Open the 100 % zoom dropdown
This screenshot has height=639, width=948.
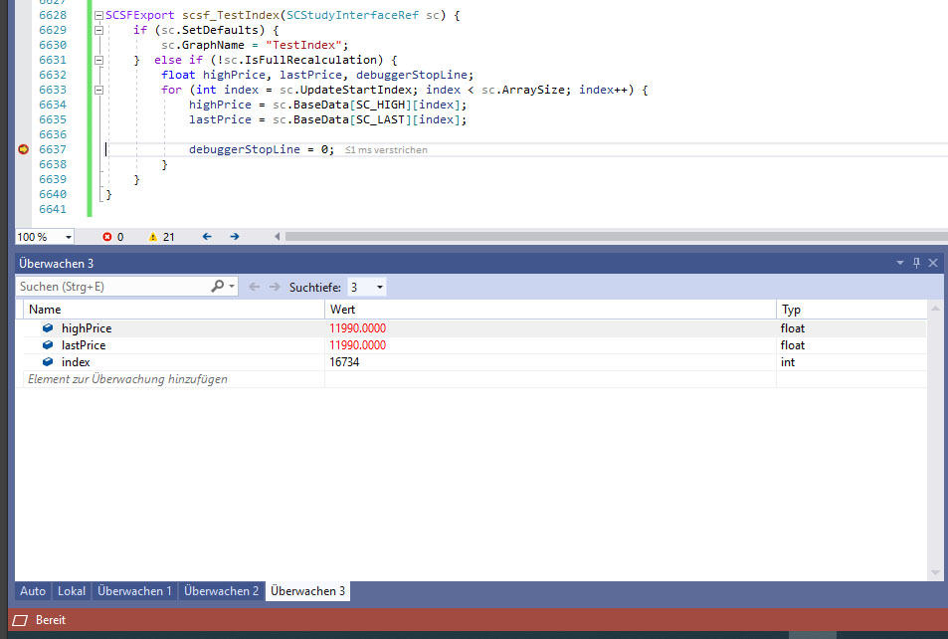pos(68,237)
